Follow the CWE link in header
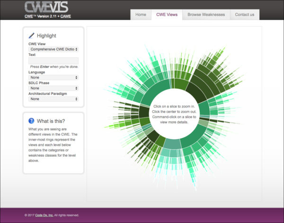This screenshot has width=284, height=223. tap(28, 16)
